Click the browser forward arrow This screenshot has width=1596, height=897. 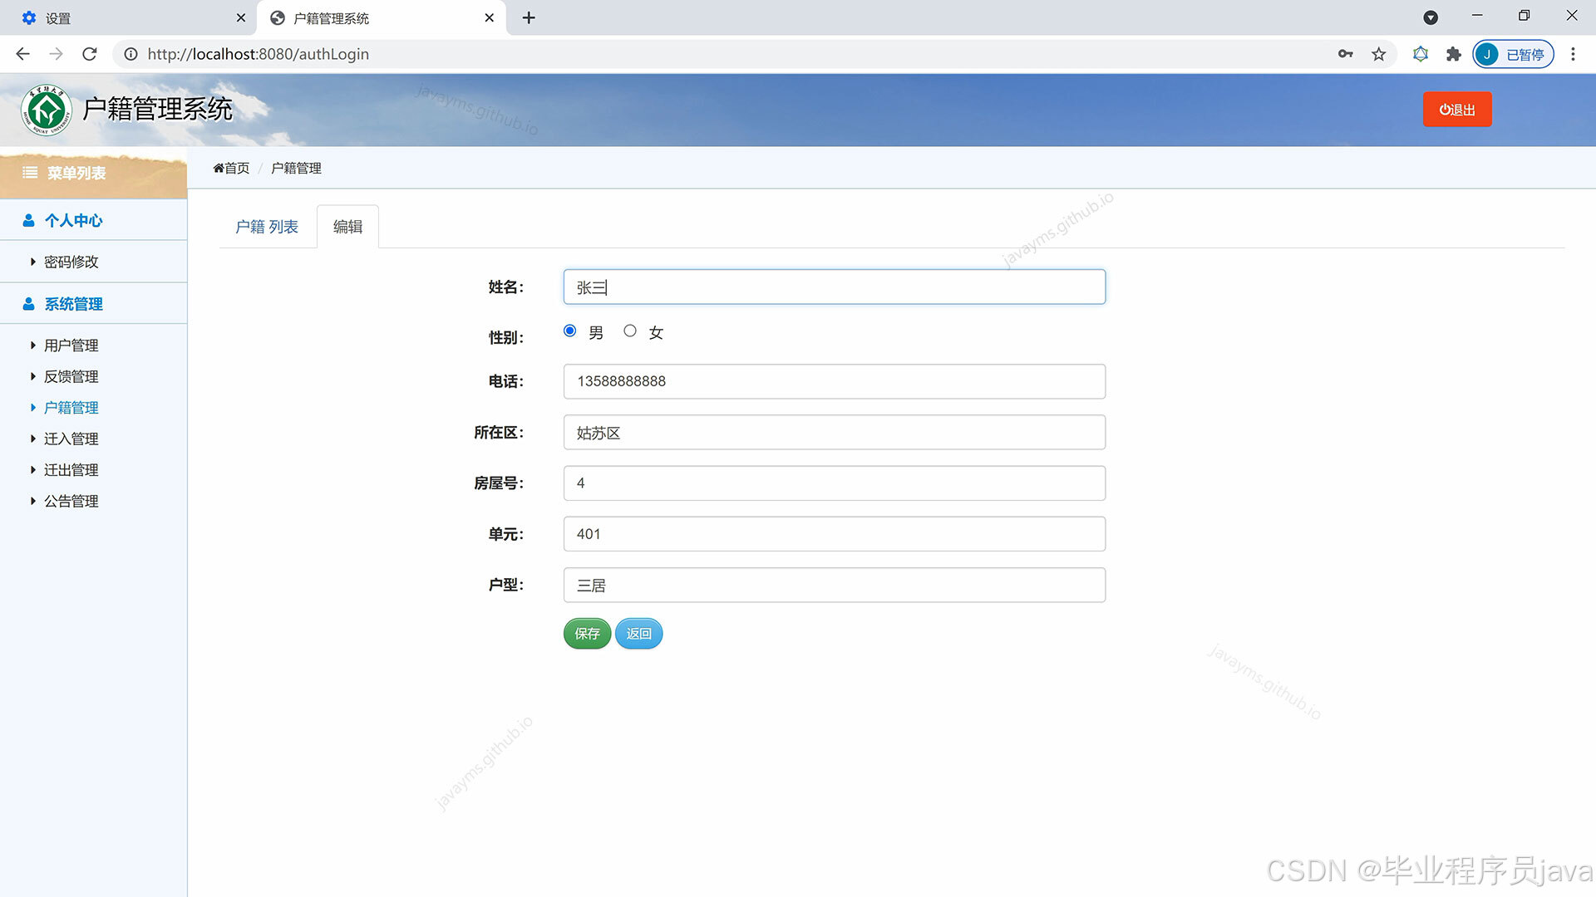(x=57, y=54)
